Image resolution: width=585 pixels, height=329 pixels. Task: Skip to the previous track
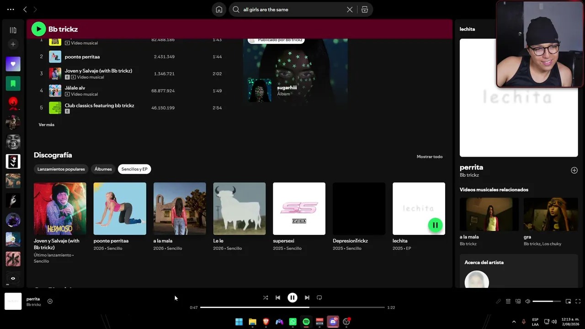pyautogui.click(x=278, y=297)
